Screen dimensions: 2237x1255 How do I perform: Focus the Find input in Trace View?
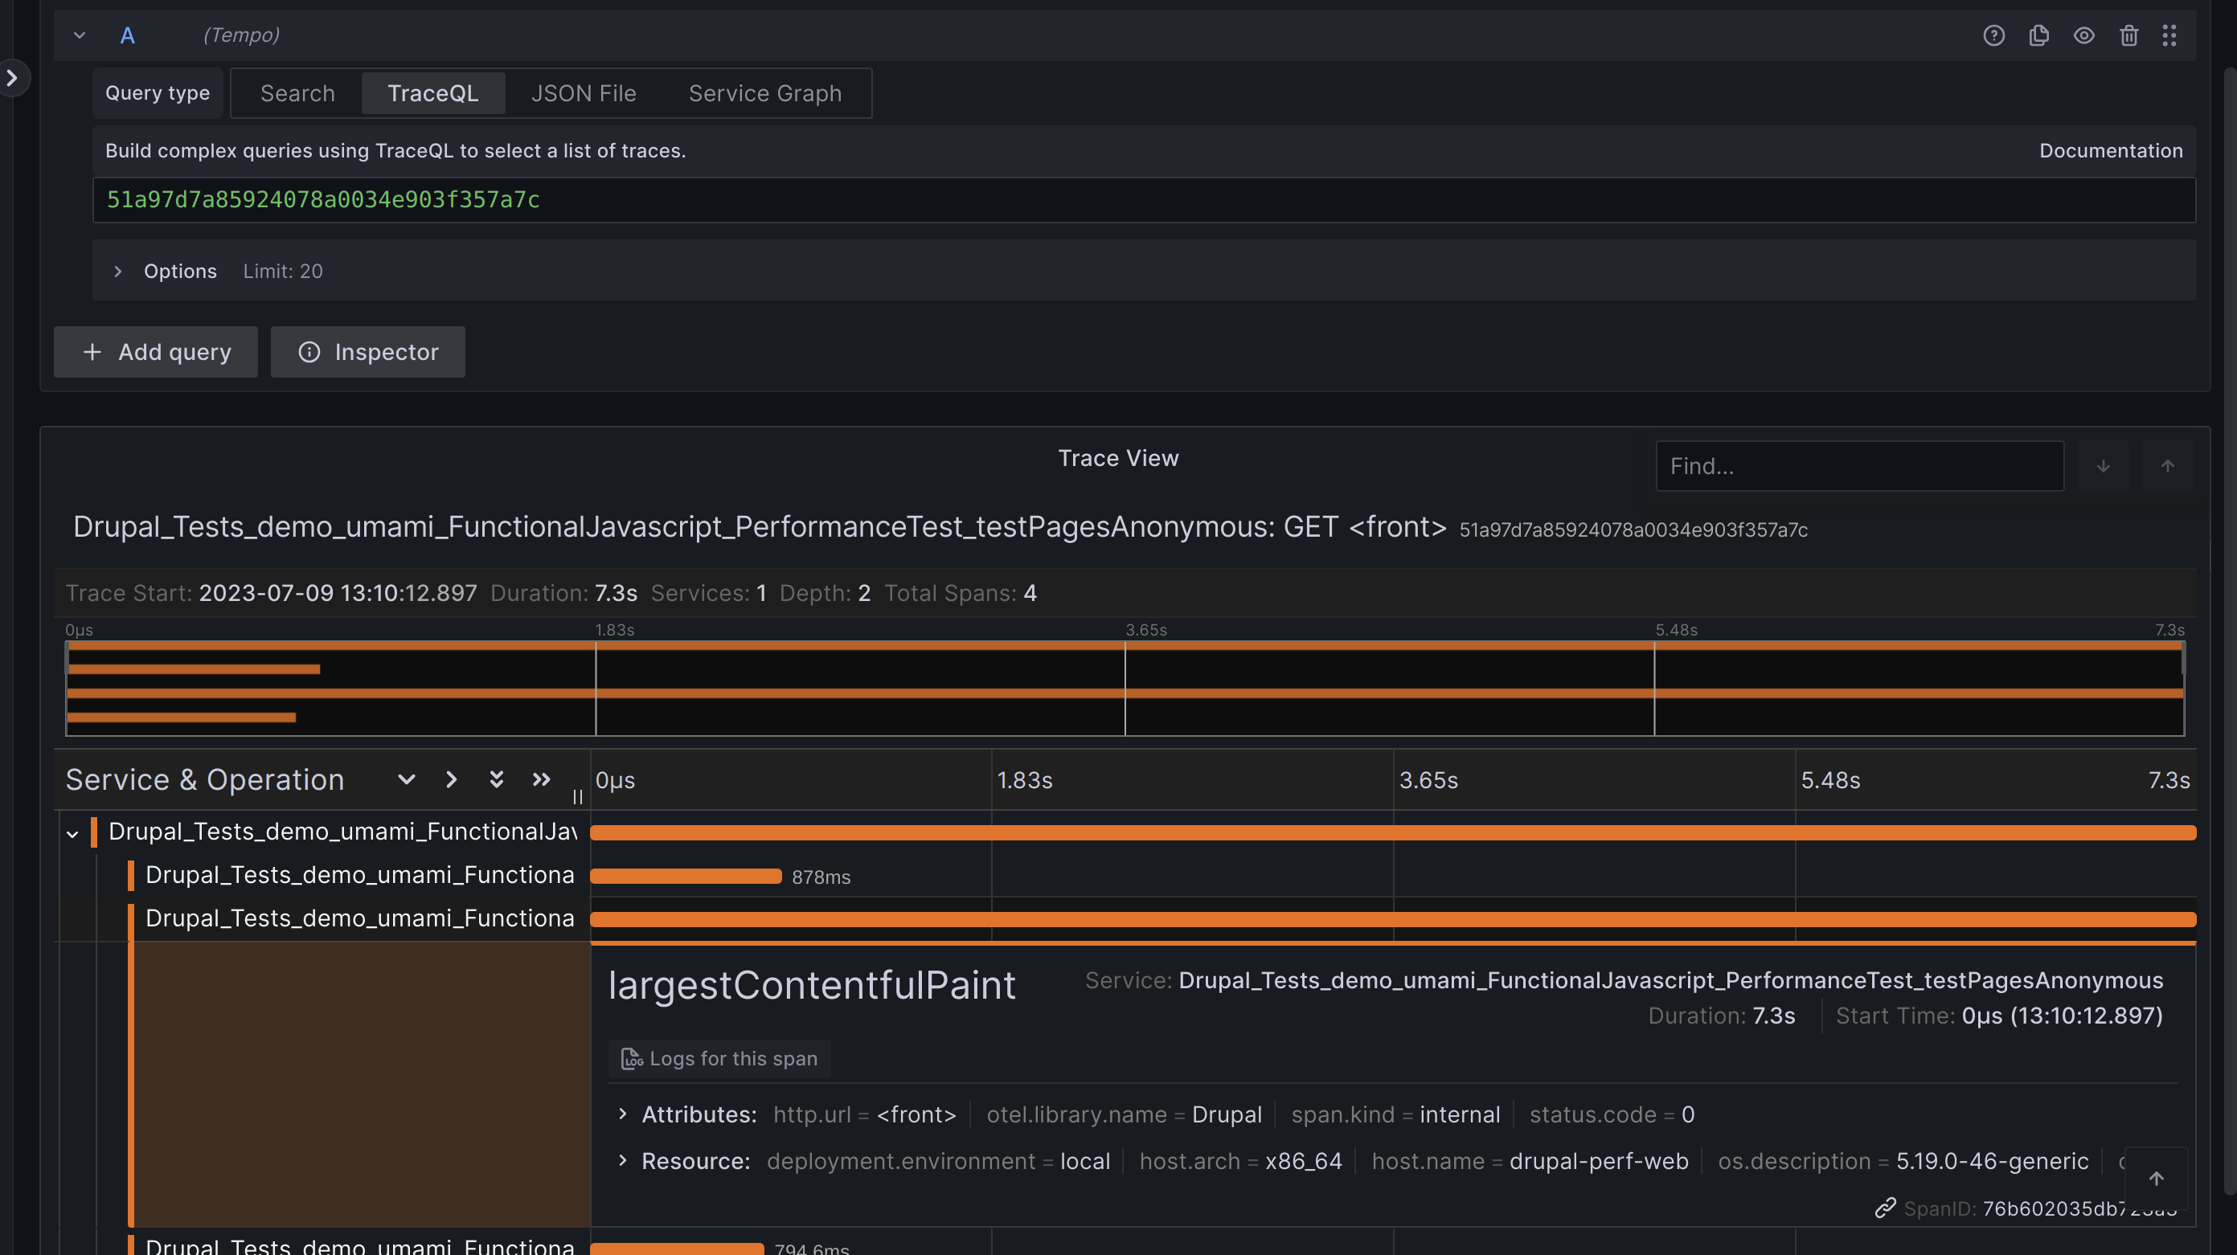pyautogui.click(x=1859, y=466)
